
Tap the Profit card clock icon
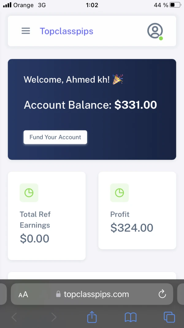(x=119, y=193)
